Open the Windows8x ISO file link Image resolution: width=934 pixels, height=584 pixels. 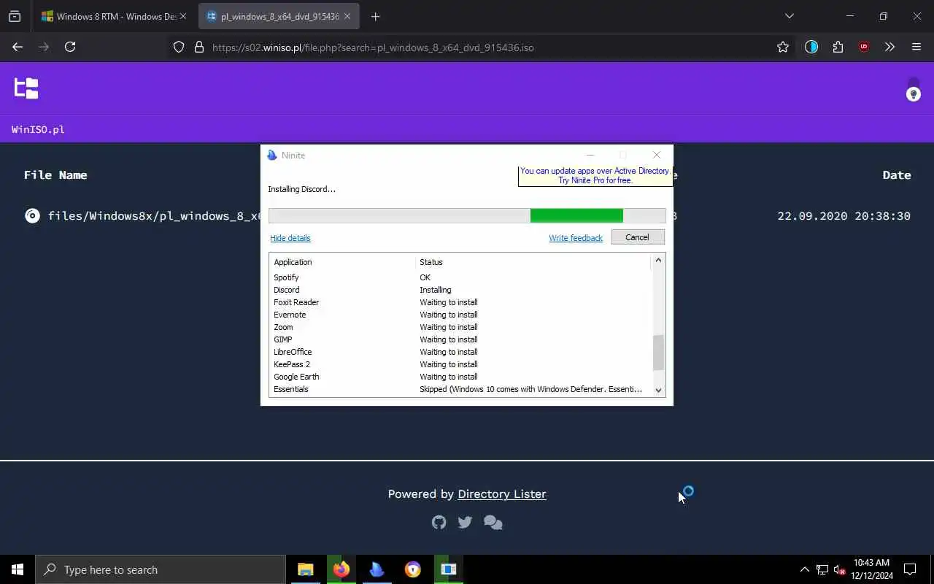(x=154, y=216)
